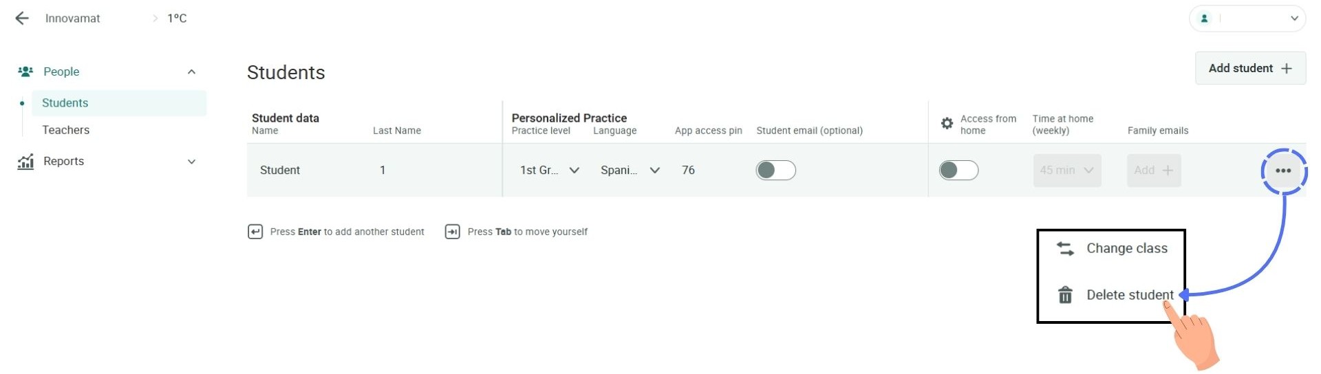Enable the Access from home toggle
The width and height of the screenshot is (1321, 374).
tap(958, 170)
